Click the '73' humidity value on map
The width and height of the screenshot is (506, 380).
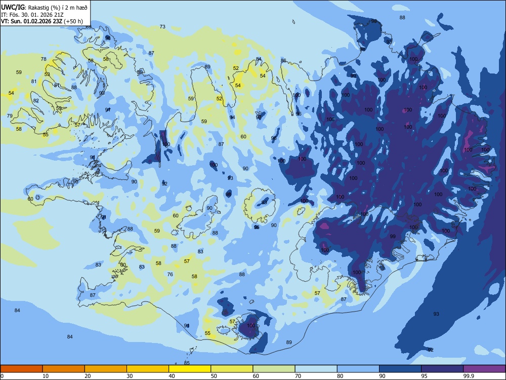pyautogui.click(x=162, y=26)
